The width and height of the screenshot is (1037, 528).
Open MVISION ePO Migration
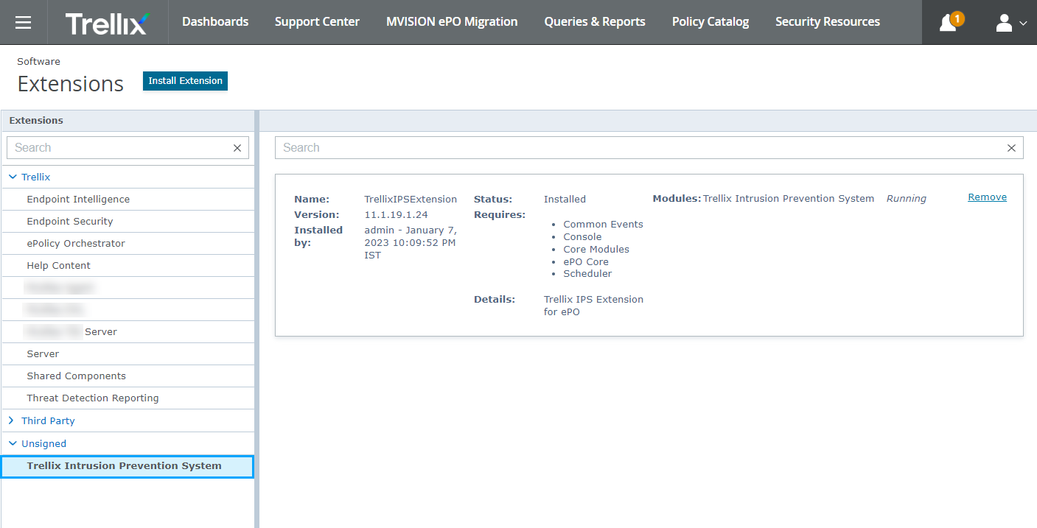pos(452,22)
